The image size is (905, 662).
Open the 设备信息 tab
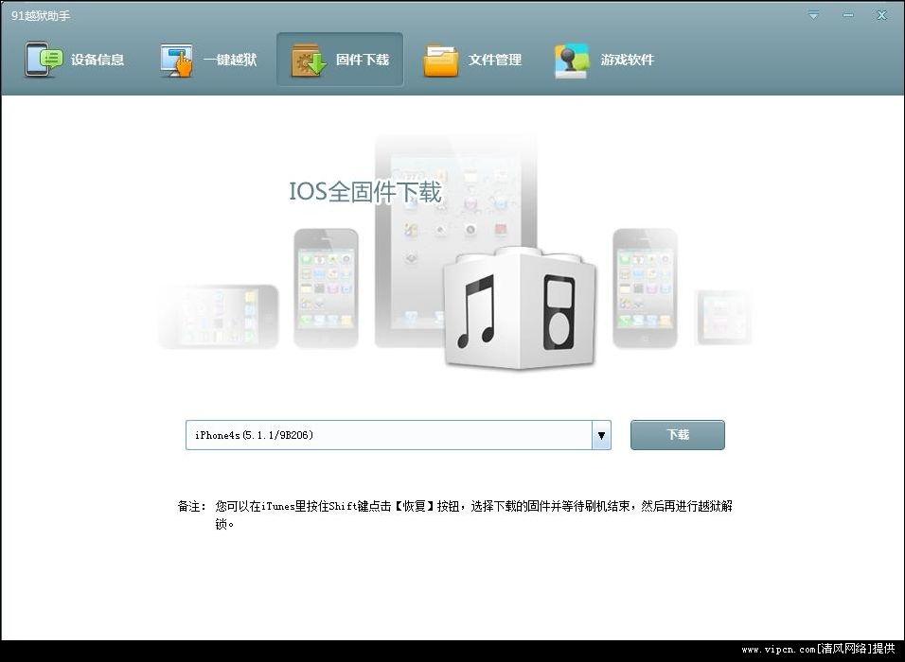click(98, 60)
